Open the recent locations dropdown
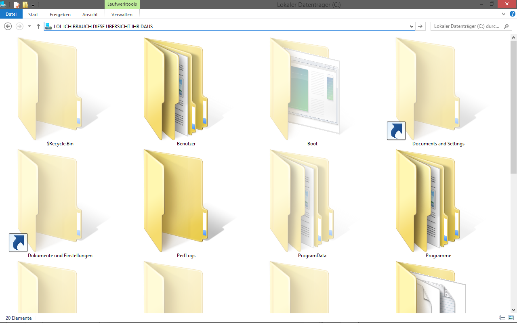The width and height of the screenshot is (517, 323). (x=29, y=26)
